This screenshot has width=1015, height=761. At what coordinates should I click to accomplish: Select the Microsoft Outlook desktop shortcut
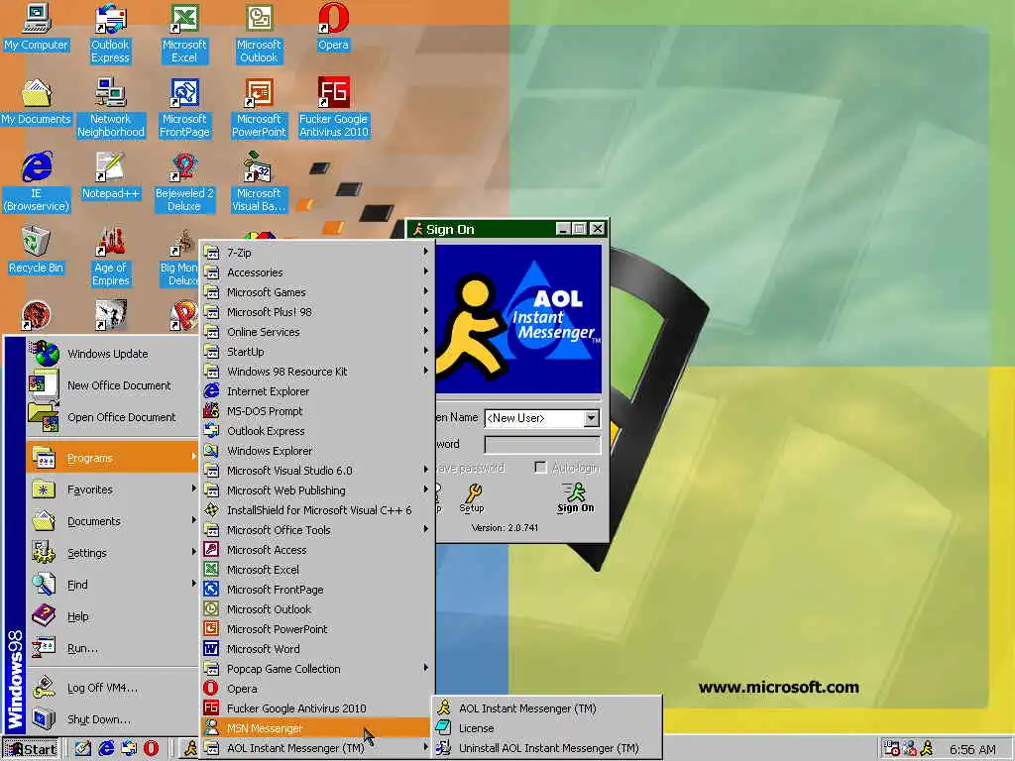click(x=259, y=34)
